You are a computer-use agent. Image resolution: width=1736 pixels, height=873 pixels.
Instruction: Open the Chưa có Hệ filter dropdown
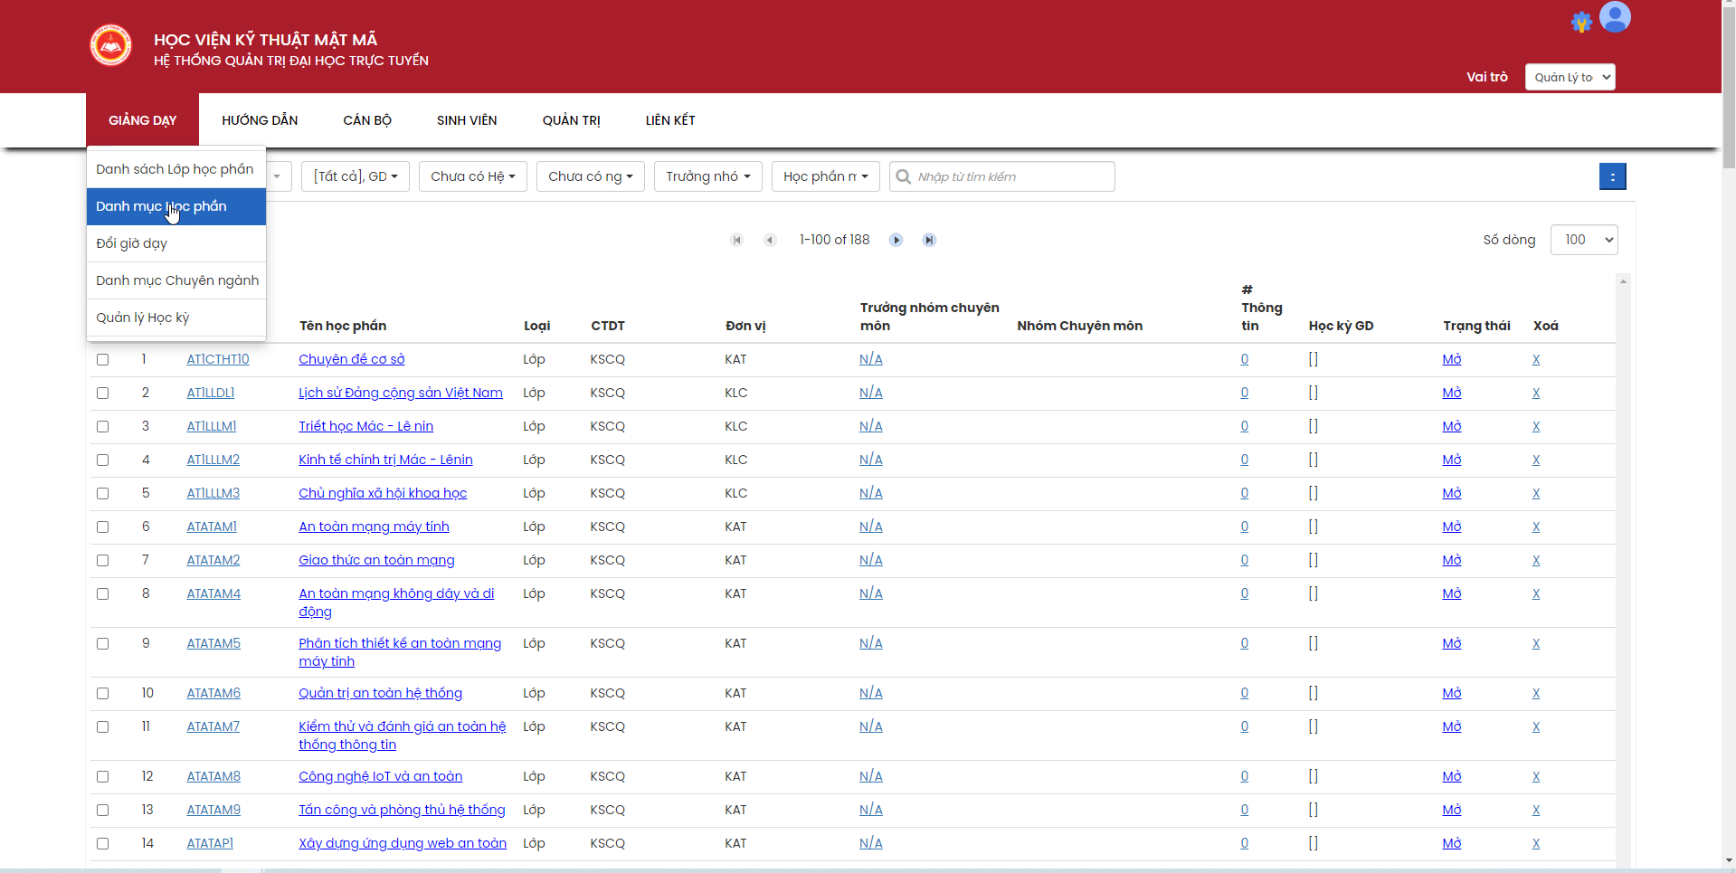tap(472, 176)
